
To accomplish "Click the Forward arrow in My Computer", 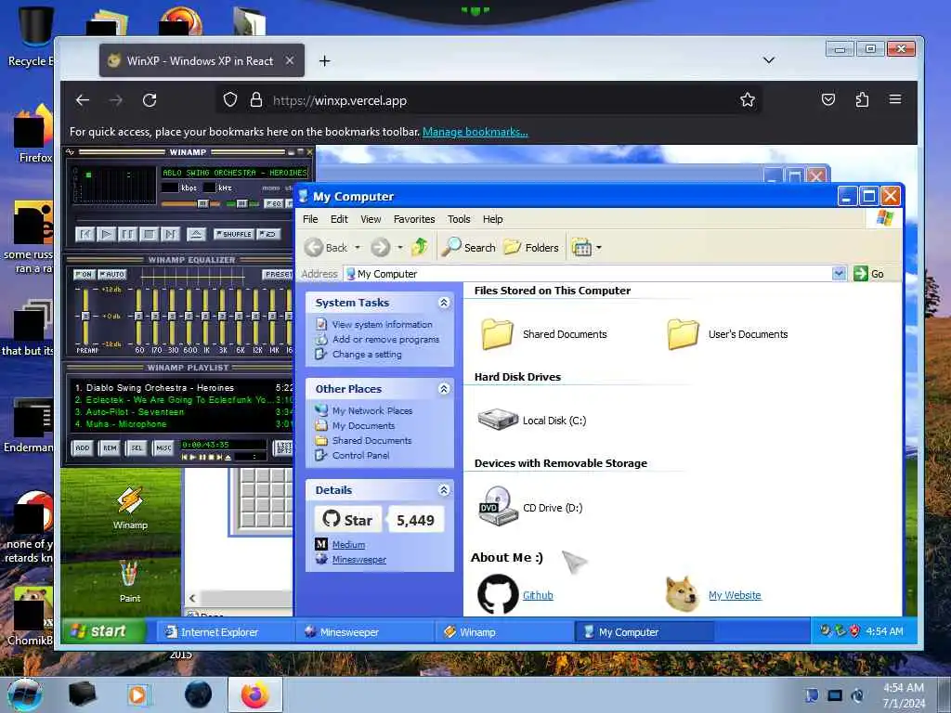I will point(380,247).
